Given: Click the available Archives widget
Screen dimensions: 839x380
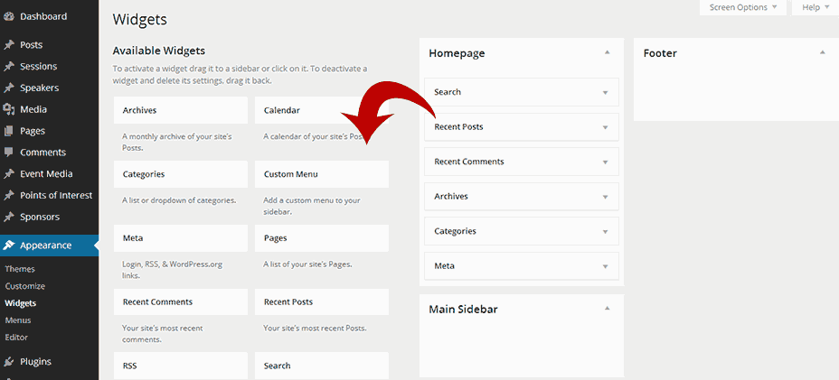Looking at the screenshot, I should (181, 110).
